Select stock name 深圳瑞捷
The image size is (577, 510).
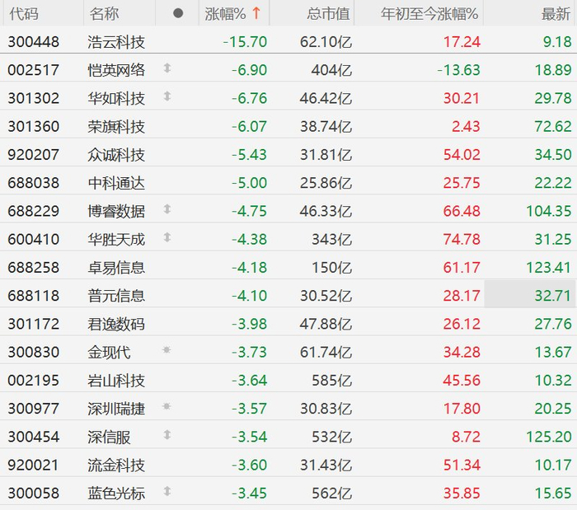pos(116,409)
